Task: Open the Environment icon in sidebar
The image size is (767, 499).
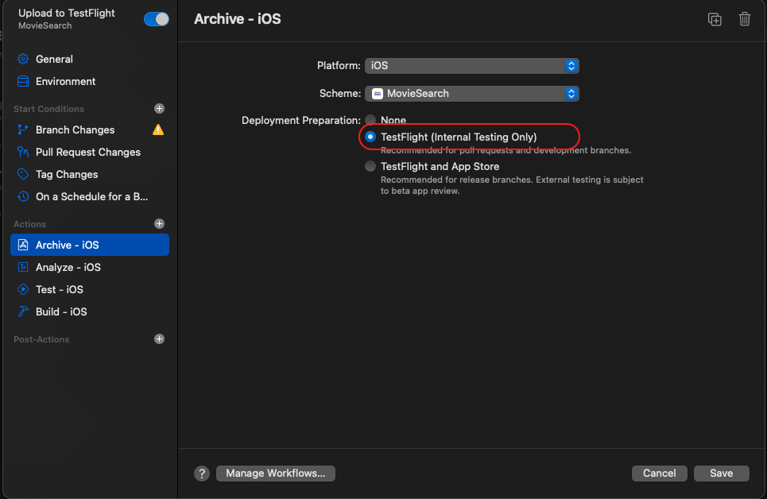Action: click(x=23, y=81)
